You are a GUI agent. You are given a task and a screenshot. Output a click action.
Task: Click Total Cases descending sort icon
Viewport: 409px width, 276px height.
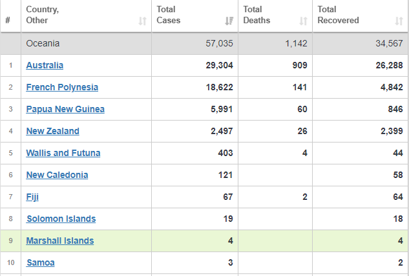click(229, 21)
